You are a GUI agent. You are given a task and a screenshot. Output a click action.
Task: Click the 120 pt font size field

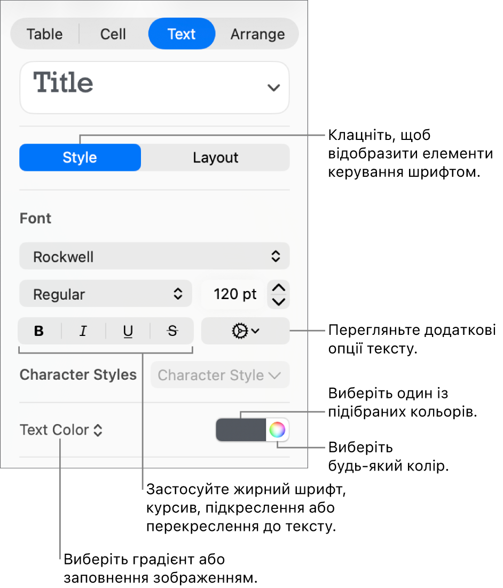pyautogui.click(x=234, y=294)
